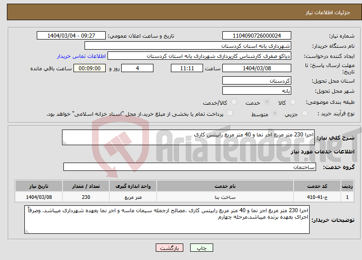Click the جزئیات اطلاعات نیاز page header
This screenshot has height=260, width=362.
point(328,12)
